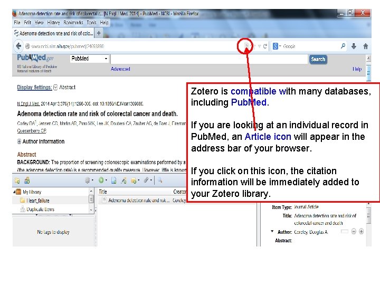Click the collections pane scrollbar
Image resolution: width=380 pixels, height=285 pixels.
91,200
